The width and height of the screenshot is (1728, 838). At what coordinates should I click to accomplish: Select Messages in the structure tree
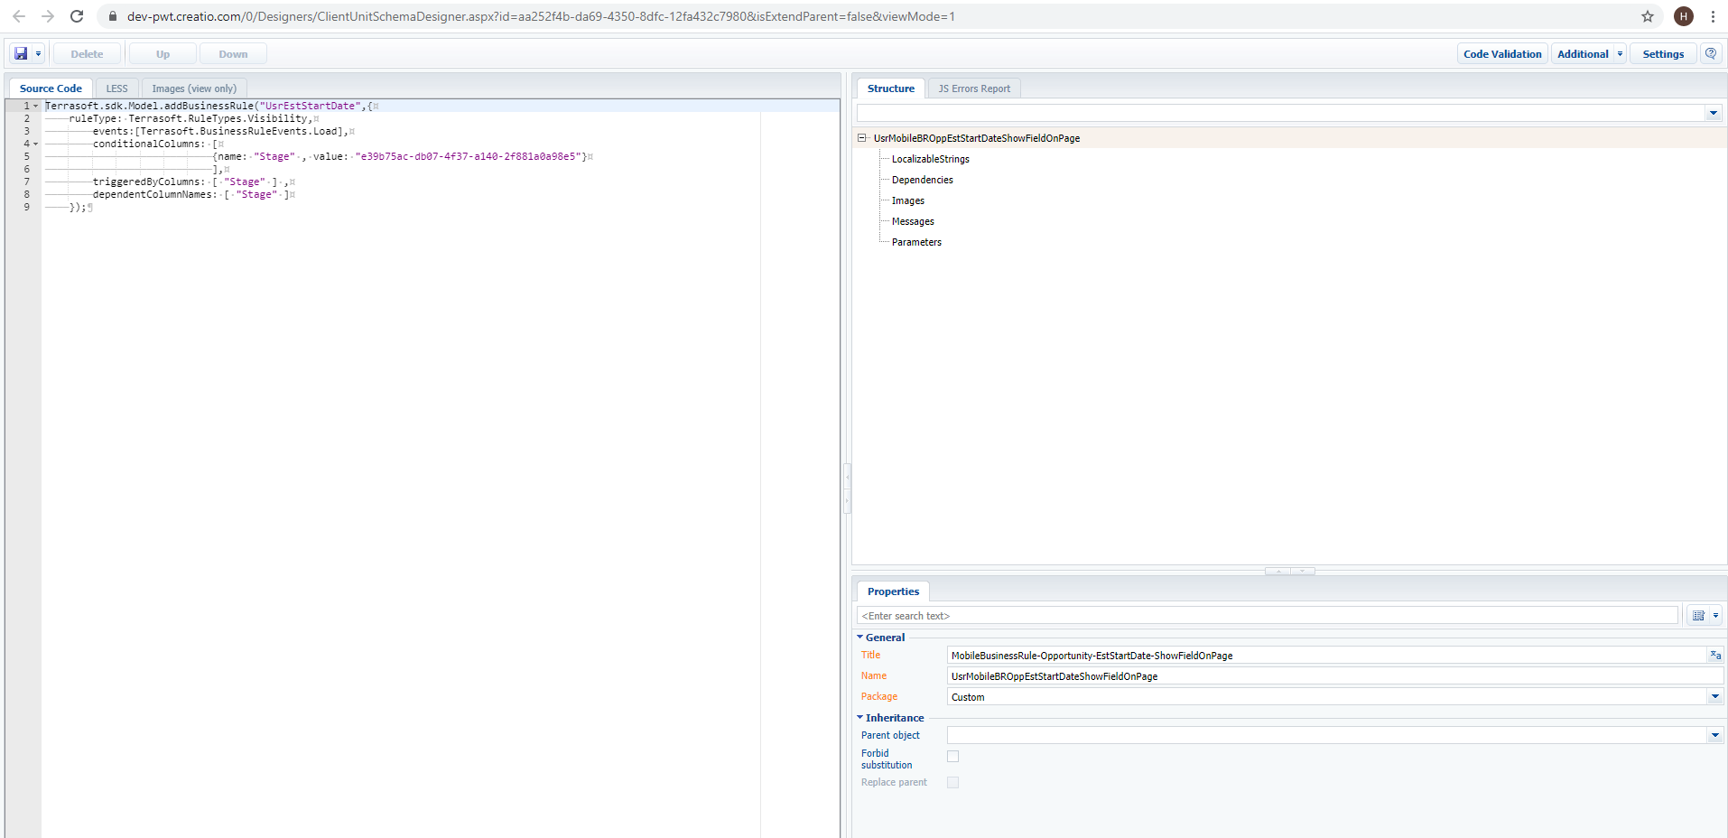pyautogui.click(x=913, y=221)
